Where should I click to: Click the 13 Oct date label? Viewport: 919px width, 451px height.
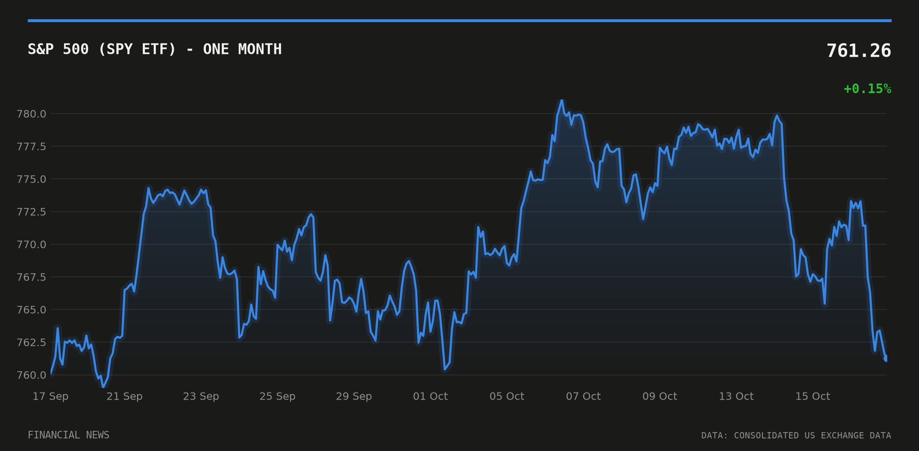point(736,396)
